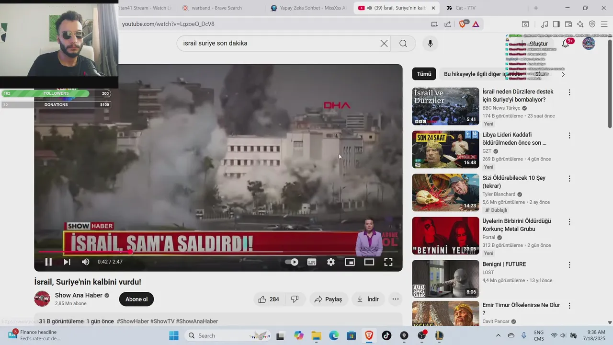Open 'İsrail ve Dürziler' video thumbnail
Screen dimensions: 613x345
(445, 106)
